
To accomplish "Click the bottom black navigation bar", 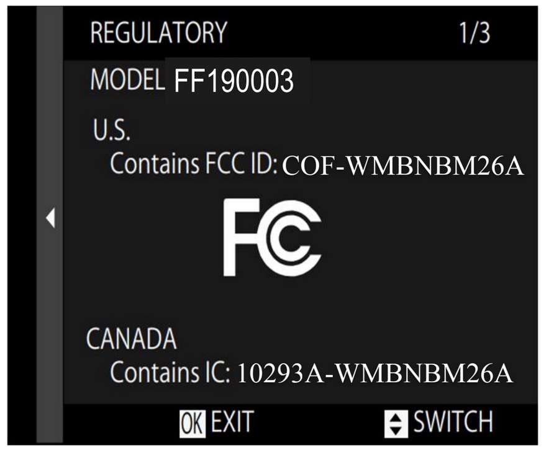I will 301,423.
